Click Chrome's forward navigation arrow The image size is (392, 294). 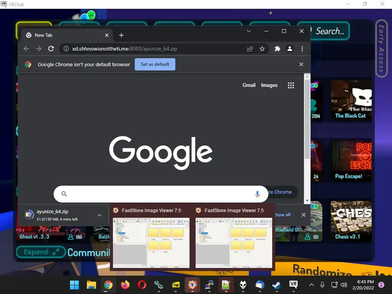pos(39,49)
